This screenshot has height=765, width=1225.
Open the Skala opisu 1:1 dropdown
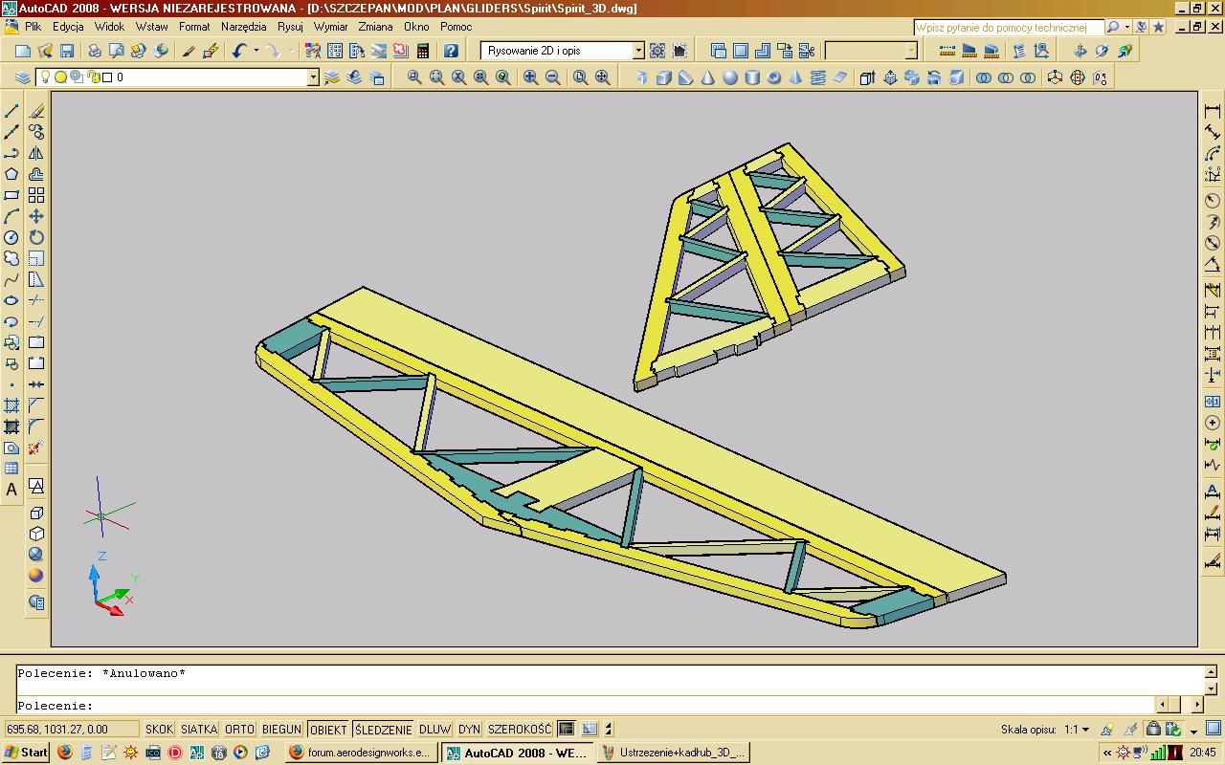(x=1077, y=730)
